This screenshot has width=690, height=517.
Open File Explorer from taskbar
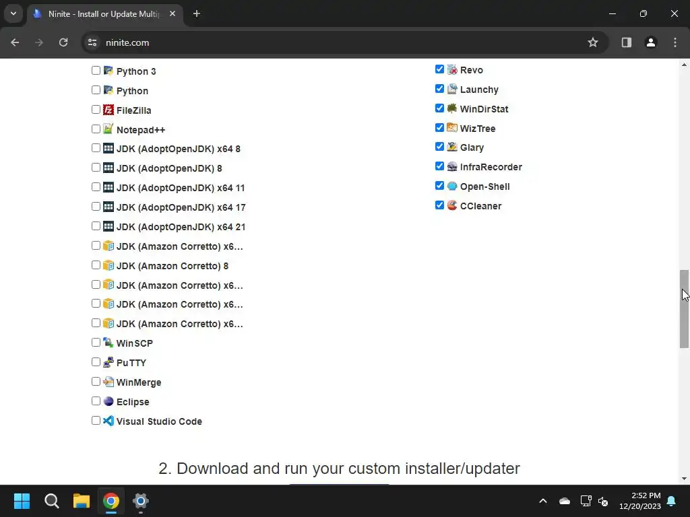pos(82,501)
